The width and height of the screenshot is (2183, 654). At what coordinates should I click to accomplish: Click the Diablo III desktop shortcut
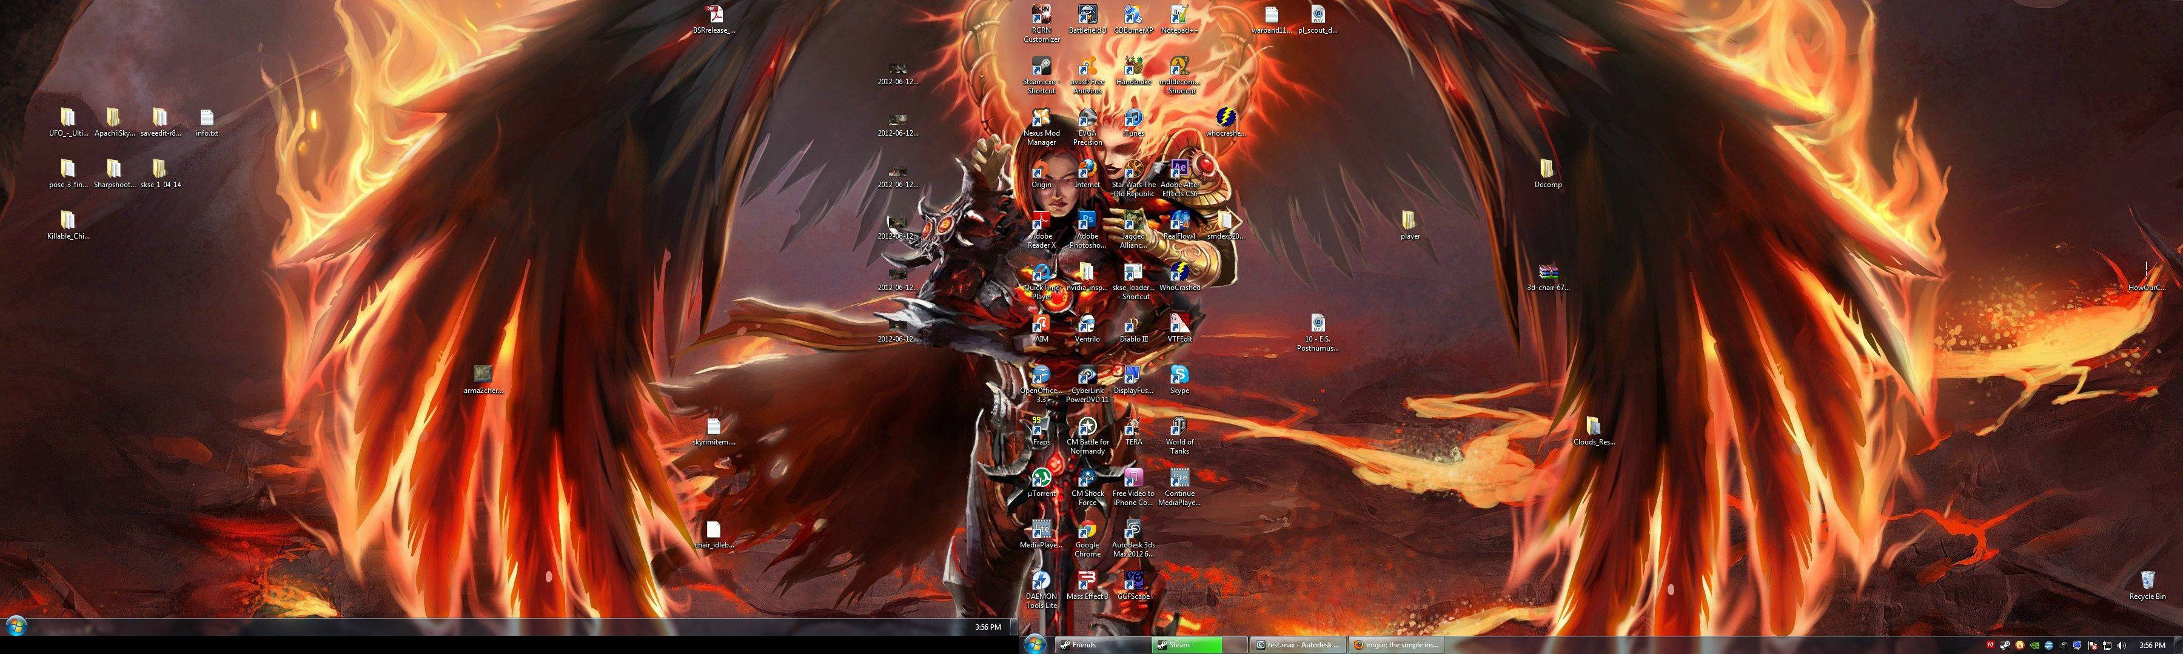point(1133,325)
